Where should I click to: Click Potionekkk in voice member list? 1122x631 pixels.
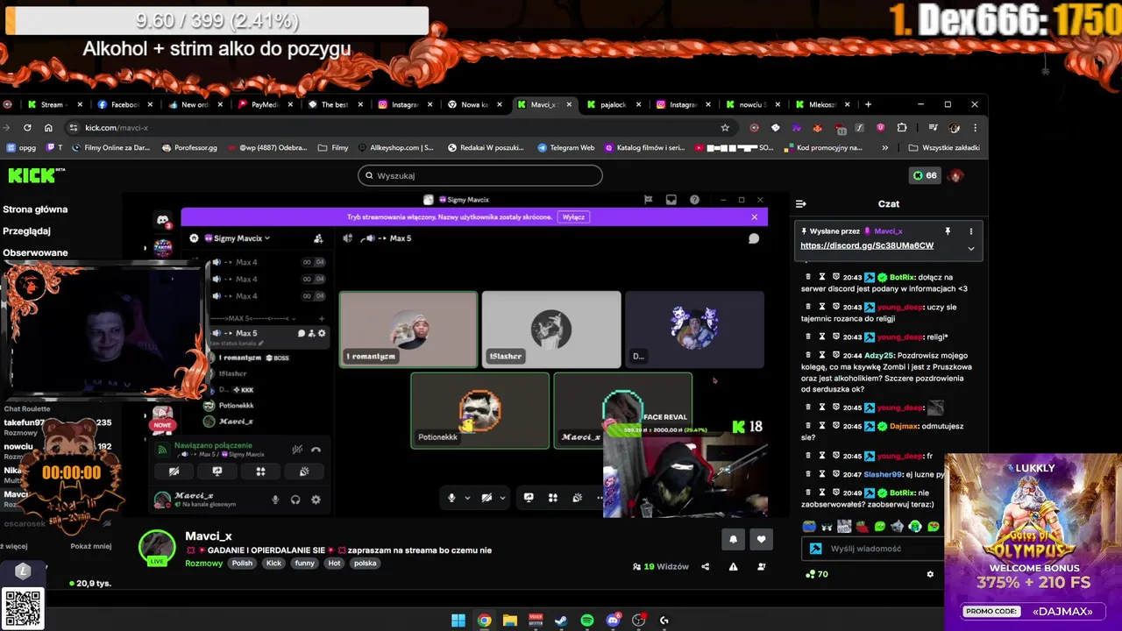click(x=236, y=406)
